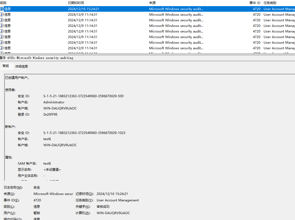This screenshot has width=295, height=220.
Task: Click WIN-DAUQRV9UAOC under the 新帐户 section
Action: [x=60, y=145]
